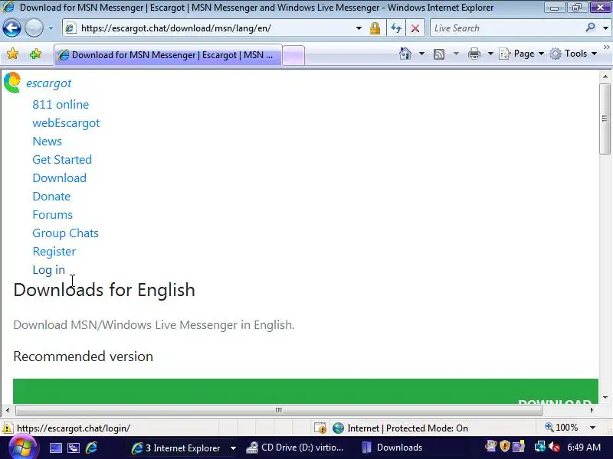Click the RSS feeds icon
Viewport: 613px width, 459px height.
pyautogui.click(x=439, y=54)
